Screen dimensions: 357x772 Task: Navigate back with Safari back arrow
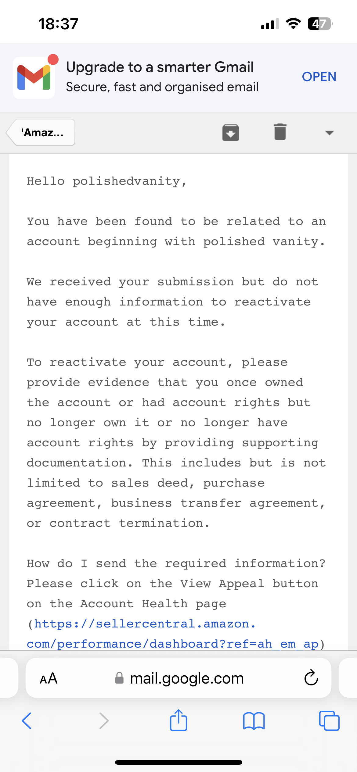(x=27, y=721)
